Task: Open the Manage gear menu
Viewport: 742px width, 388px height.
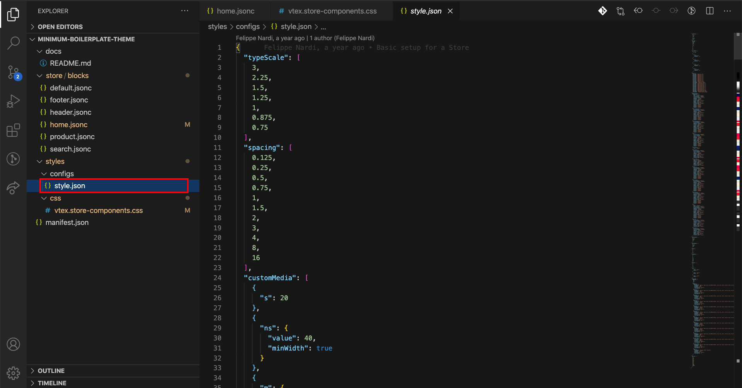Action: (x=13, y=373)
